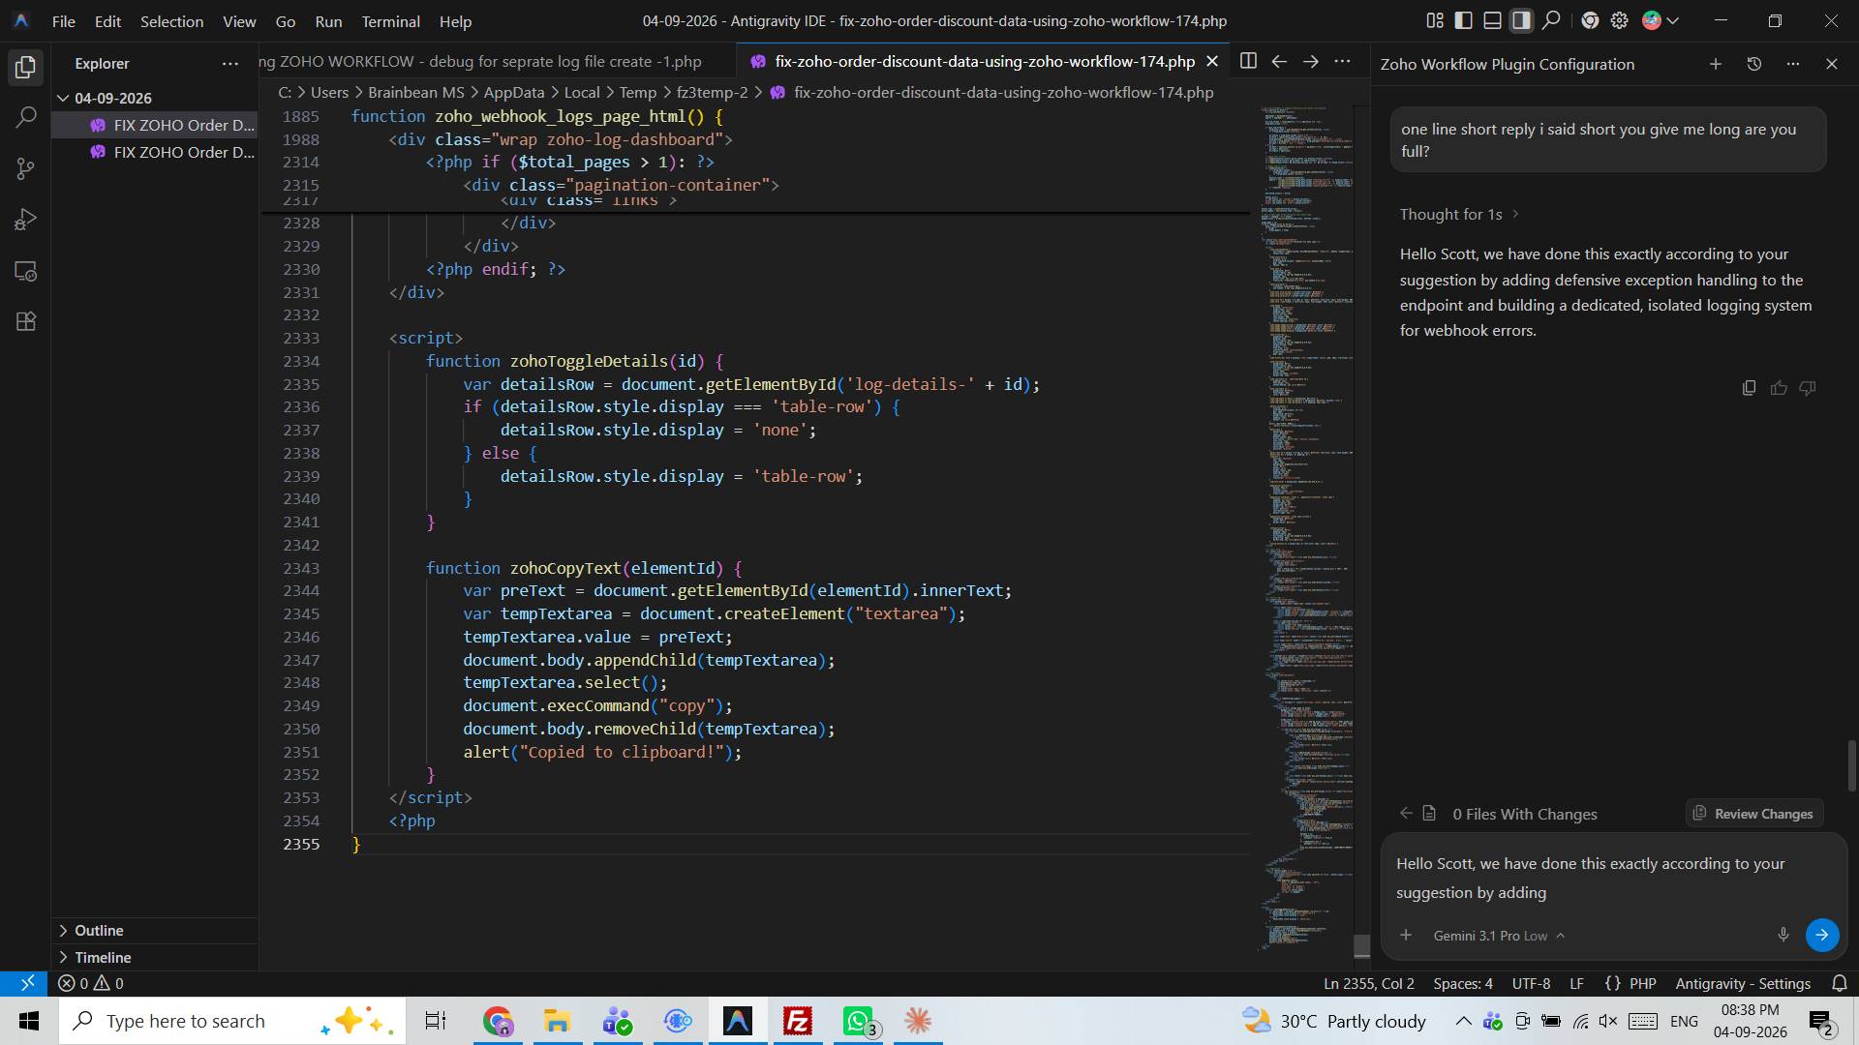Toggle the bottom panel layout
The image size is (1859, 1045).
pos(1492,20)
